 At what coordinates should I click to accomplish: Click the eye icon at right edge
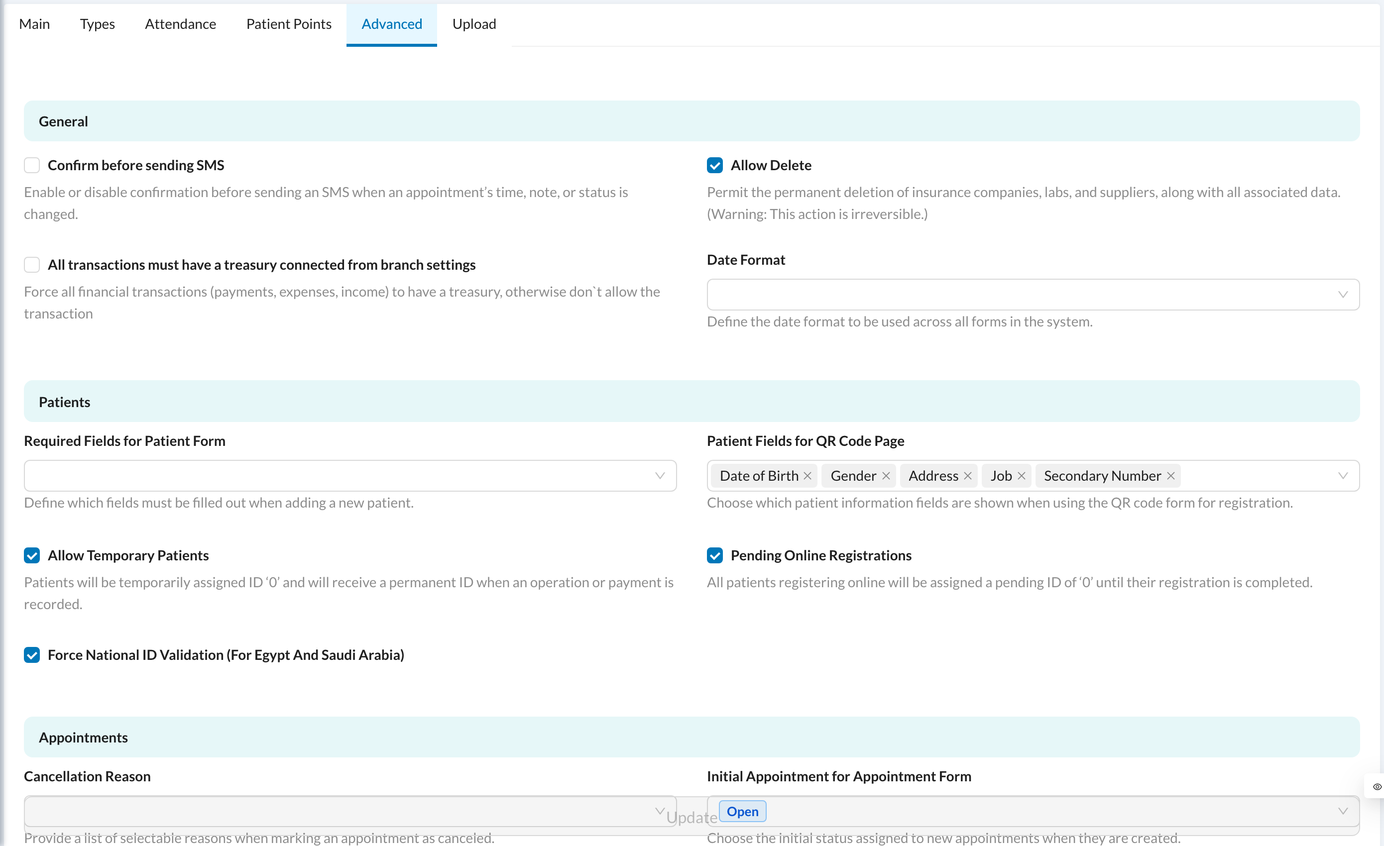(1377, 786)
